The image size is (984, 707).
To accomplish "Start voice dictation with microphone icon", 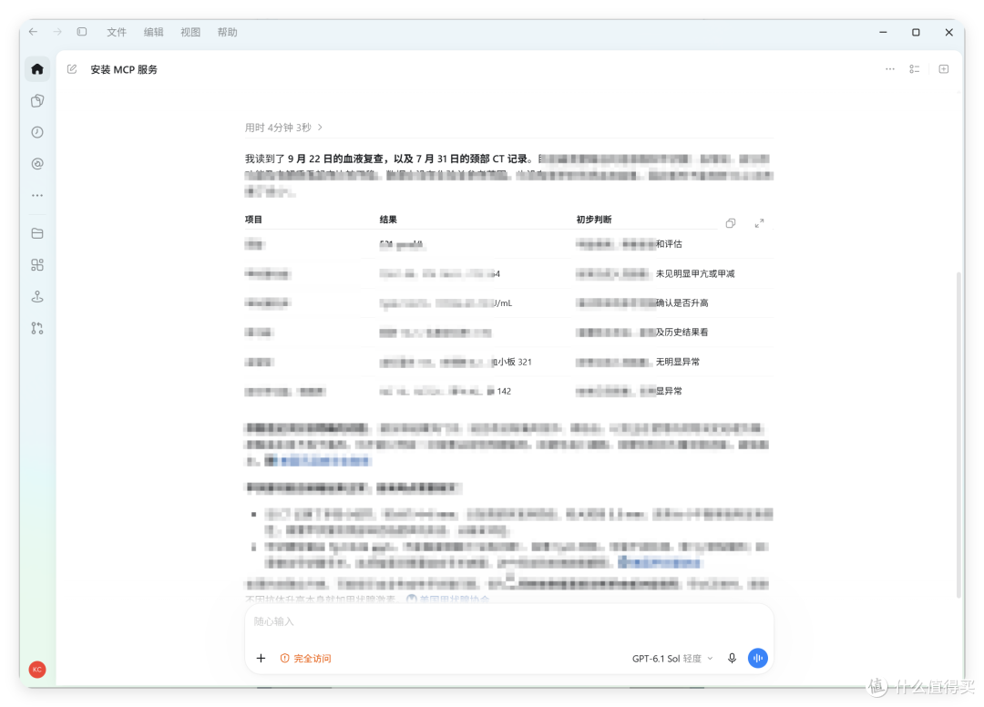I will click(732, 658).
